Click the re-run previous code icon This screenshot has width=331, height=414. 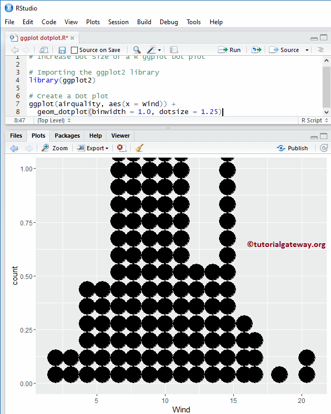[256, 50]
